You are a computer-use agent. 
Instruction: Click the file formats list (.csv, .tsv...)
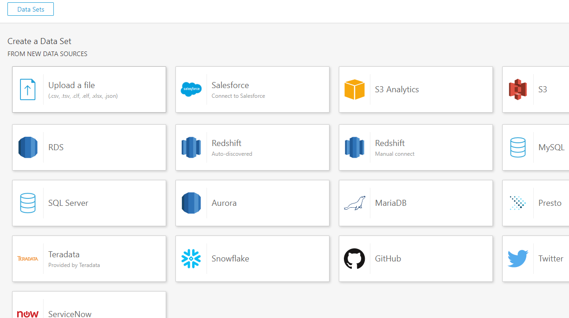83,96
